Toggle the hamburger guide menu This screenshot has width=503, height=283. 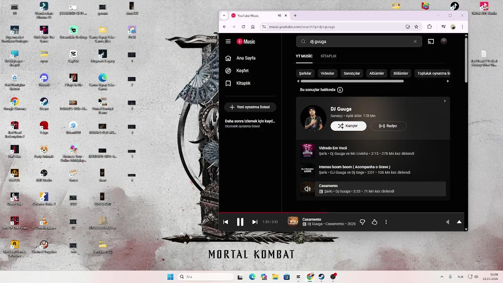pyautogui.click(x=228, y=41)
